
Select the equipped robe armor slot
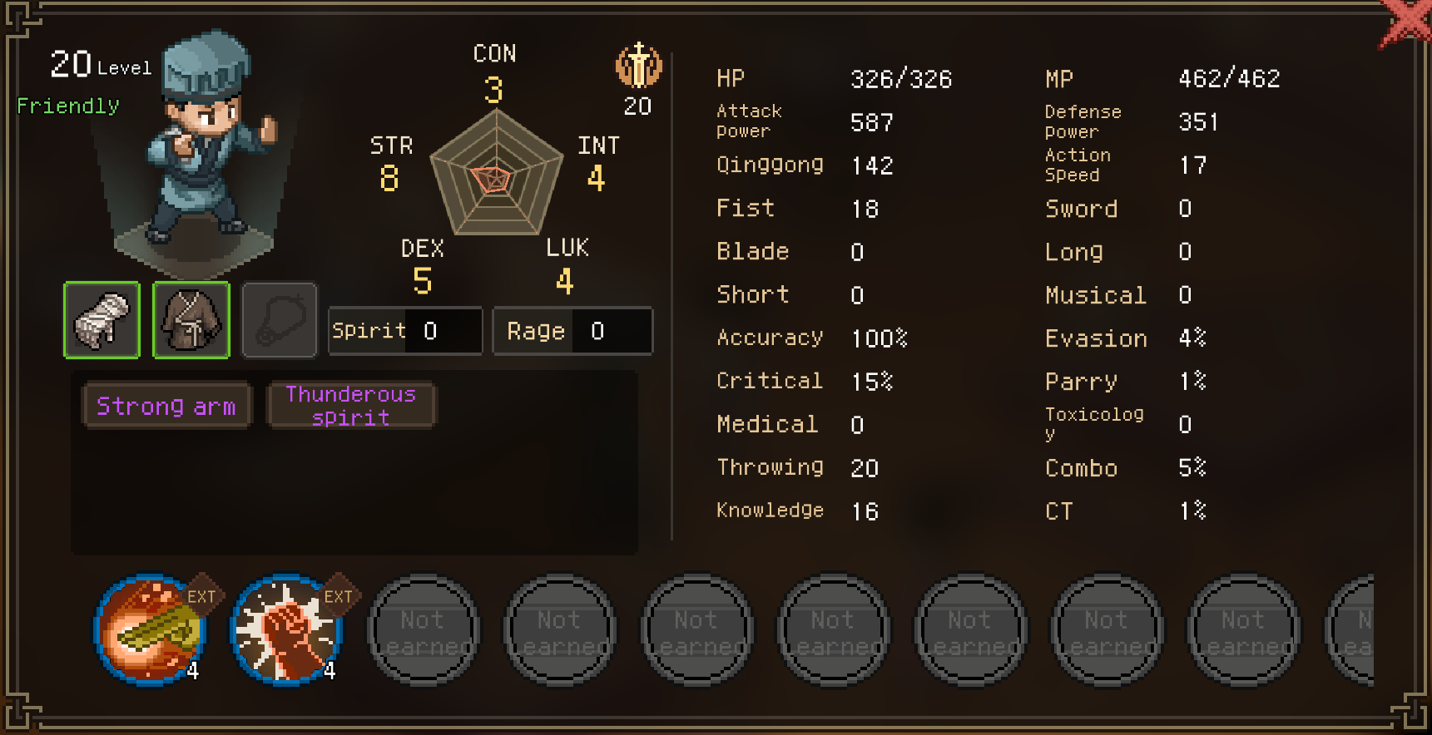coord(191,320)
